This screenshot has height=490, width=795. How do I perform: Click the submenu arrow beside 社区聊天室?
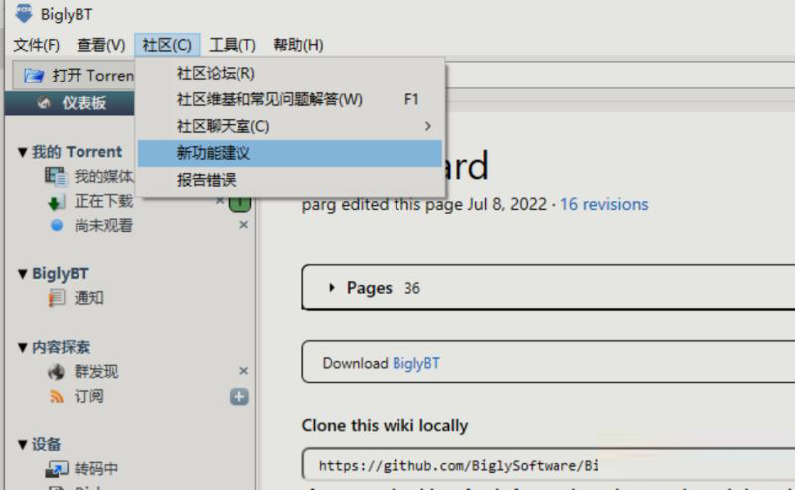tap(428, 126)
